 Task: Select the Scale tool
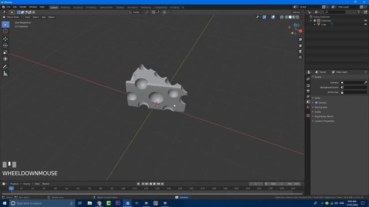[x=5, y=52]
